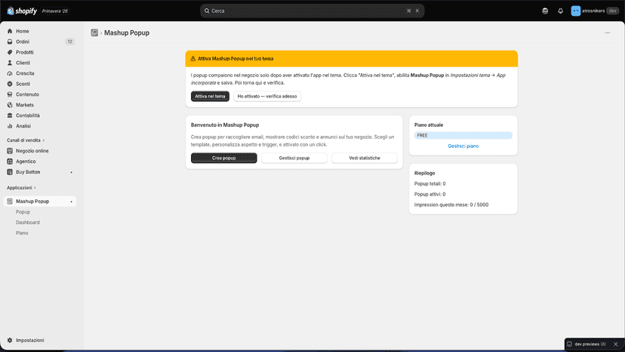Click the Contabilità bank icon
The height and width of the screenshot is (352, 625).
click(x=10, y=116)
